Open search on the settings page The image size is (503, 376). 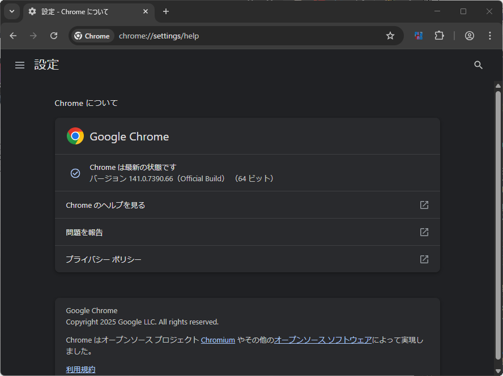coord(479,65)
